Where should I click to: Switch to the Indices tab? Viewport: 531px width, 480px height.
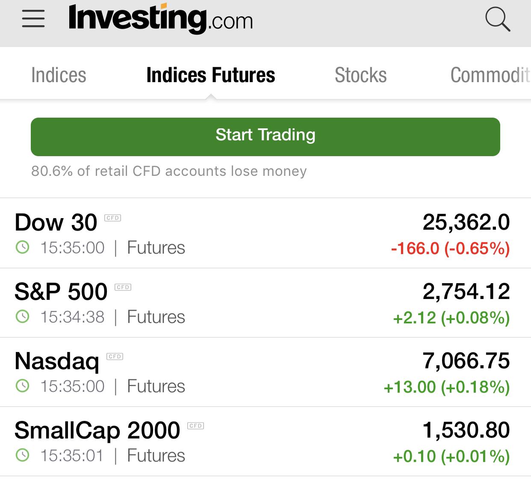click(59, 75)
